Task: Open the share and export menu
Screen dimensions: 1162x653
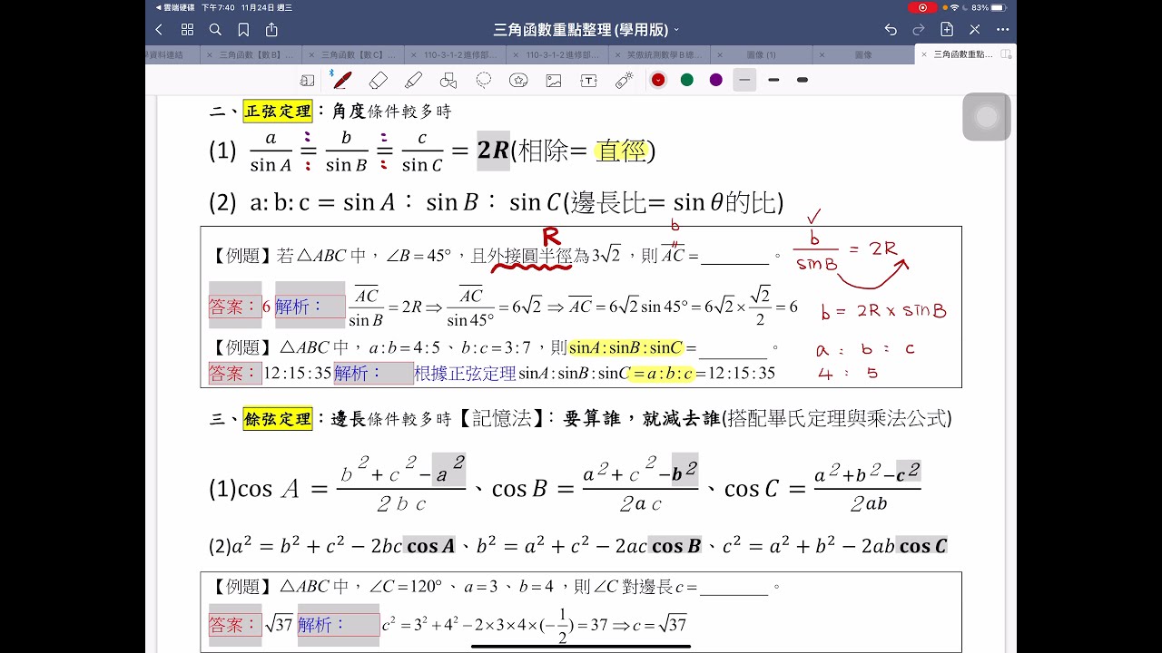Action: [271, 29]
